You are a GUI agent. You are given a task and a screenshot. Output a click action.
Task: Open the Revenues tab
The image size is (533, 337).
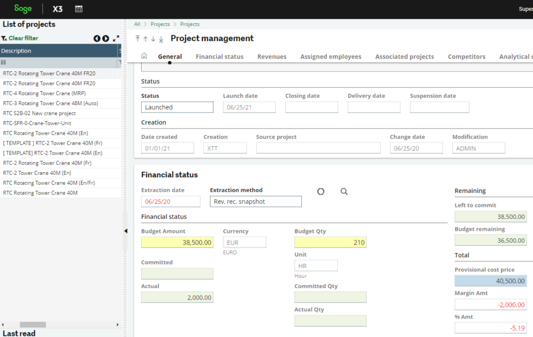pyautogui.click(x=272, y=57)
